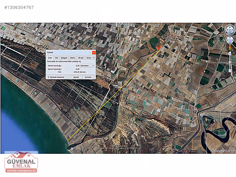Screen dimensions: 236x177
Task: Click the red placemark pin on map
Action: [160, 48]
